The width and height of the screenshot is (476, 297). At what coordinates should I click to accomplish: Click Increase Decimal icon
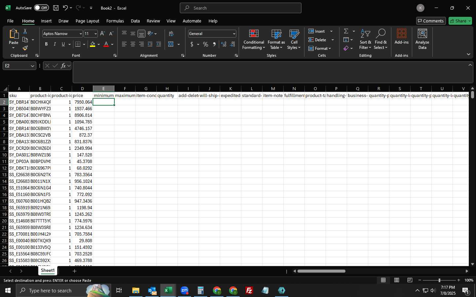coord(224,44)
